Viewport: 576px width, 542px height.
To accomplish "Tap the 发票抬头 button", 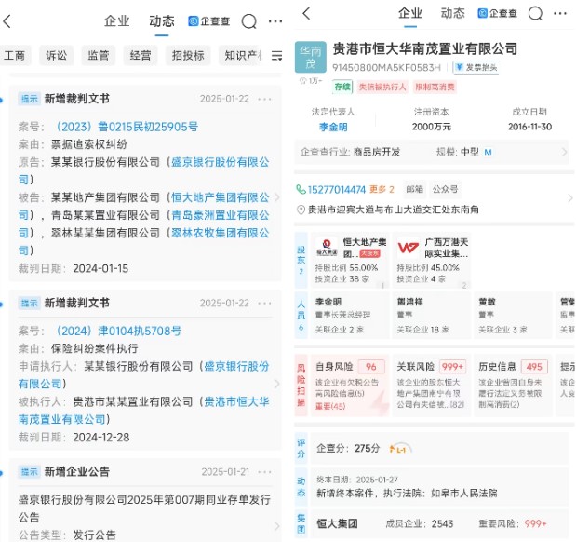I will [x=476, y=67].
